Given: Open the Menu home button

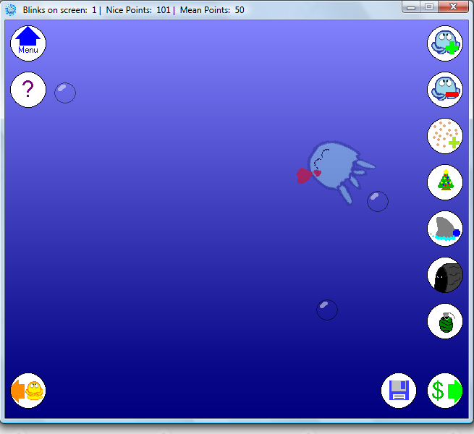Looking at the screenshot, I should (x=28, y=43).
